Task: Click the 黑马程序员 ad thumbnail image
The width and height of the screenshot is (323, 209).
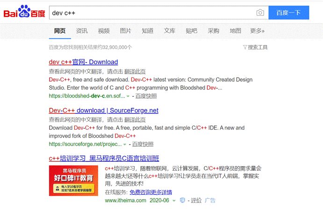Action: tap(73, 180)
